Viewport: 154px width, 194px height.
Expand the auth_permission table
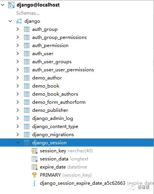point(18,46)
